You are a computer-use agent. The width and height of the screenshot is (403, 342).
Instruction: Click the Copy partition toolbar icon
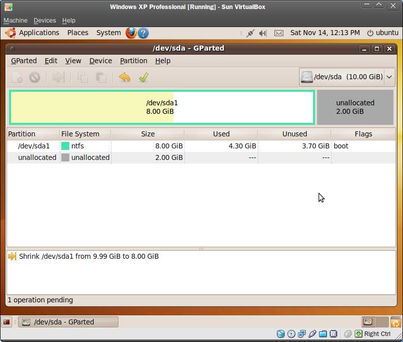point(82,77)
